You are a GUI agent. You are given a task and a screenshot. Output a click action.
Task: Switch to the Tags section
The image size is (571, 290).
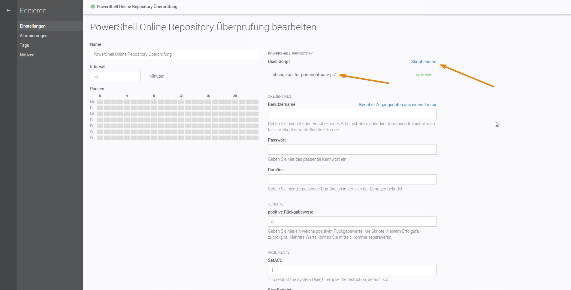pyautogui.click(x=24, y=45)
